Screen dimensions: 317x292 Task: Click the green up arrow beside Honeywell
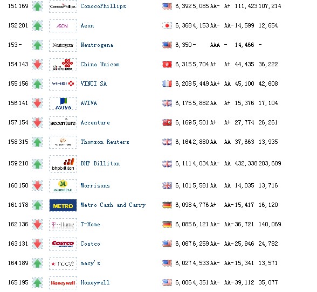click(37, 282)
